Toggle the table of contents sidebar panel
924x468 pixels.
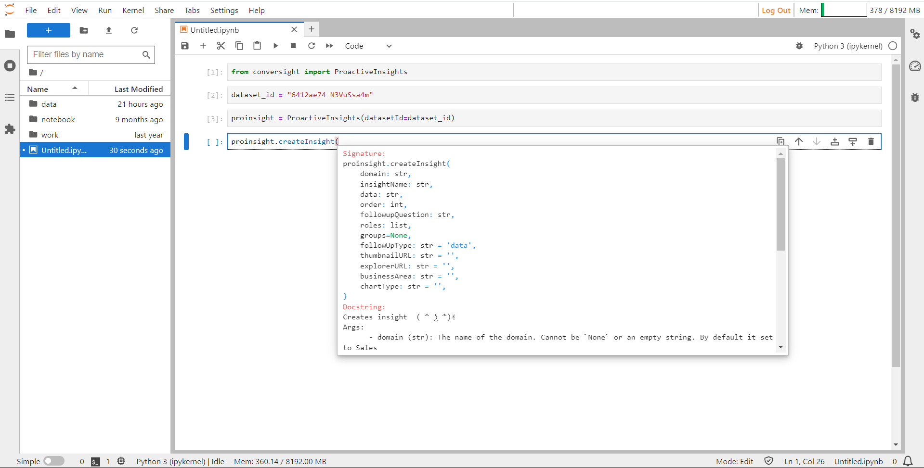tap(10, 98)
